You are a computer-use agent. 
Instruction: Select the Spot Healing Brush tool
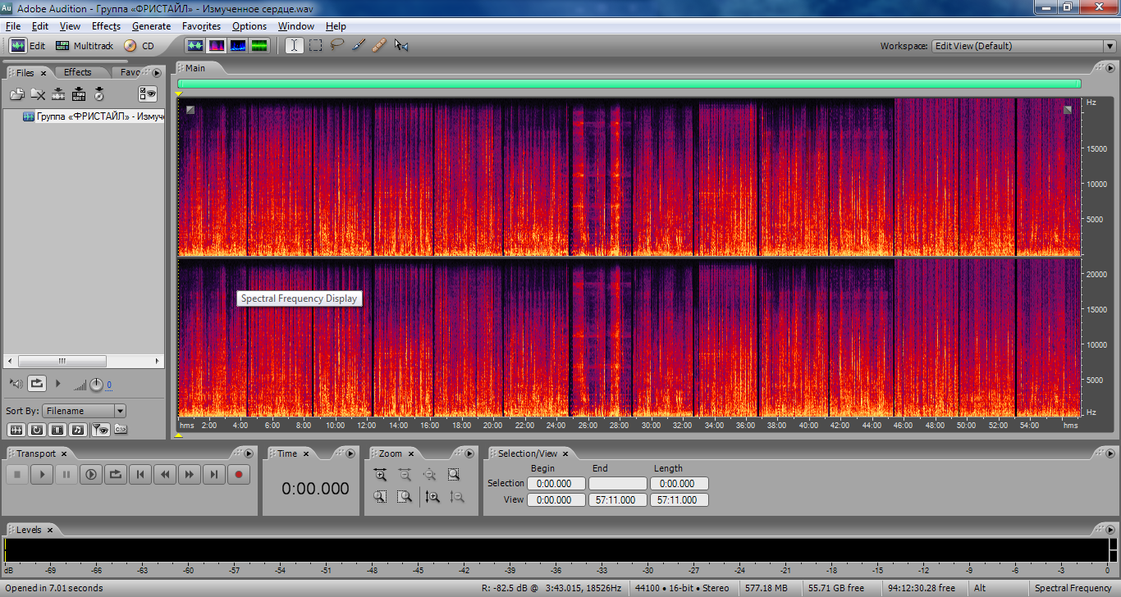coord(379,46)
